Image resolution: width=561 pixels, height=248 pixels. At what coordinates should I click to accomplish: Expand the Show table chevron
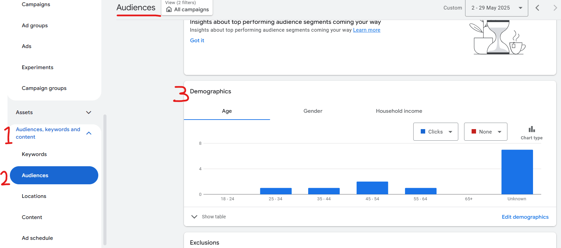[194, 217]
